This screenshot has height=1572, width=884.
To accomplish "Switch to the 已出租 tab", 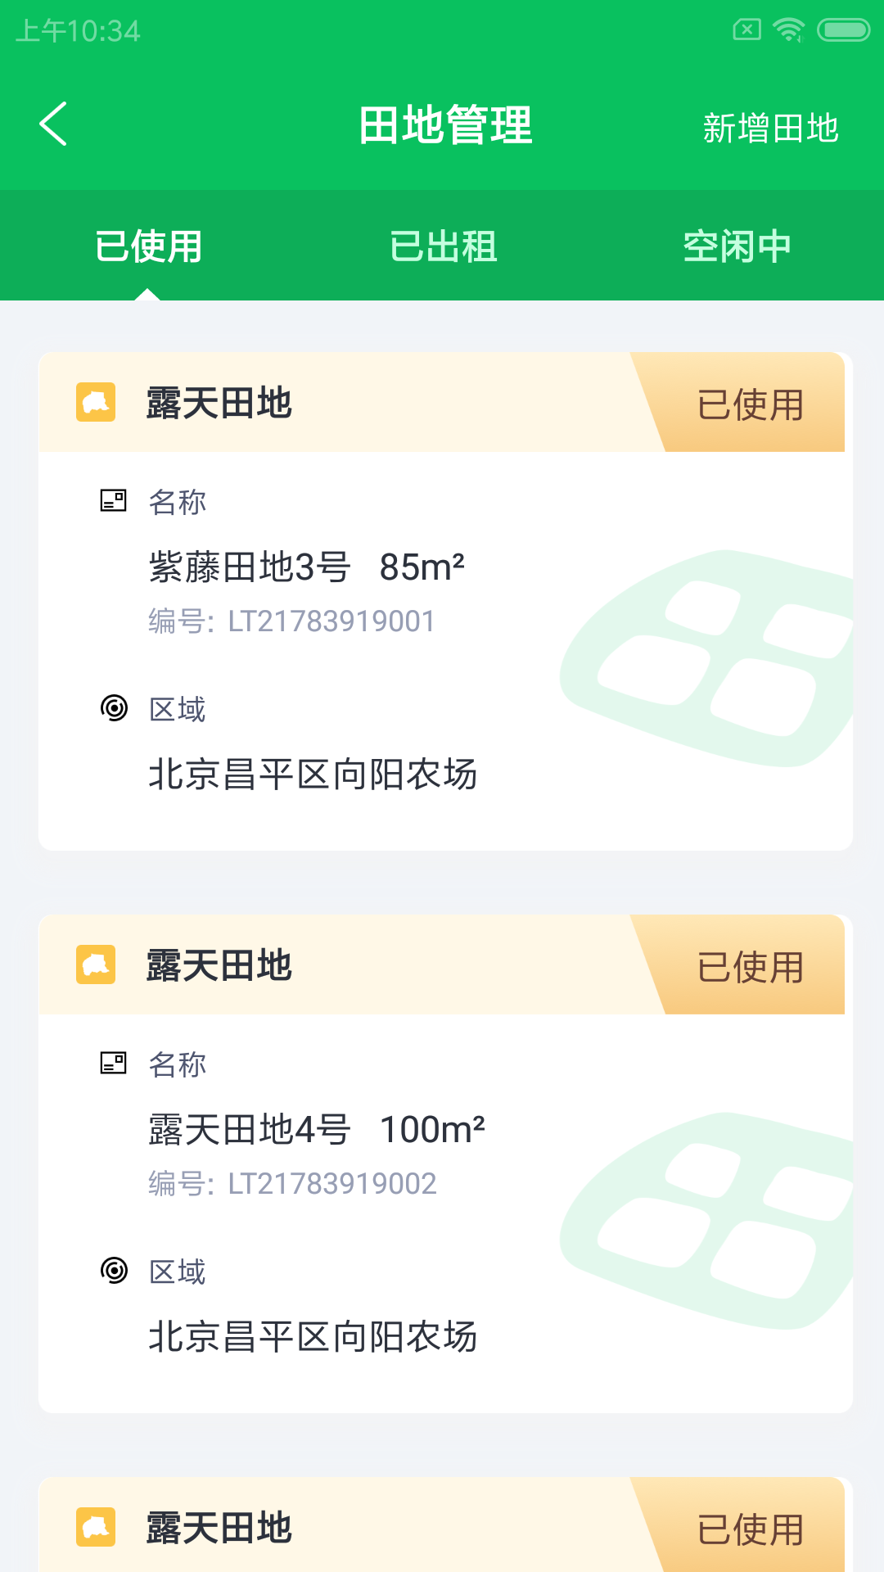I will pos(443,246).
